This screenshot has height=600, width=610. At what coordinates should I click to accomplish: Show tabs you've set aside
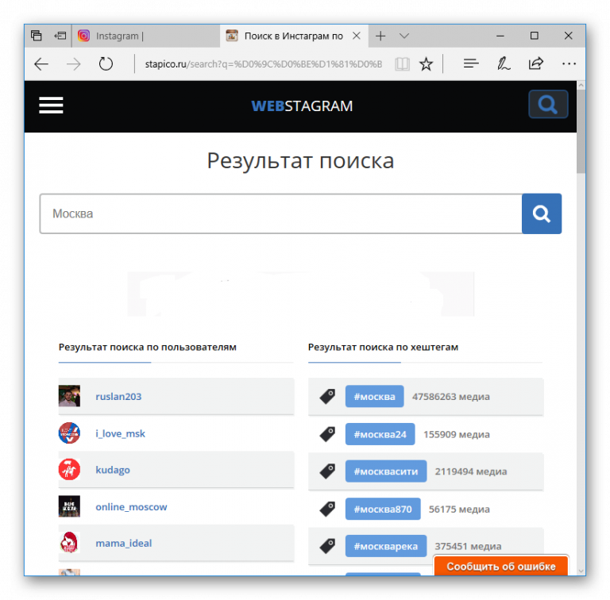point(37,36)
